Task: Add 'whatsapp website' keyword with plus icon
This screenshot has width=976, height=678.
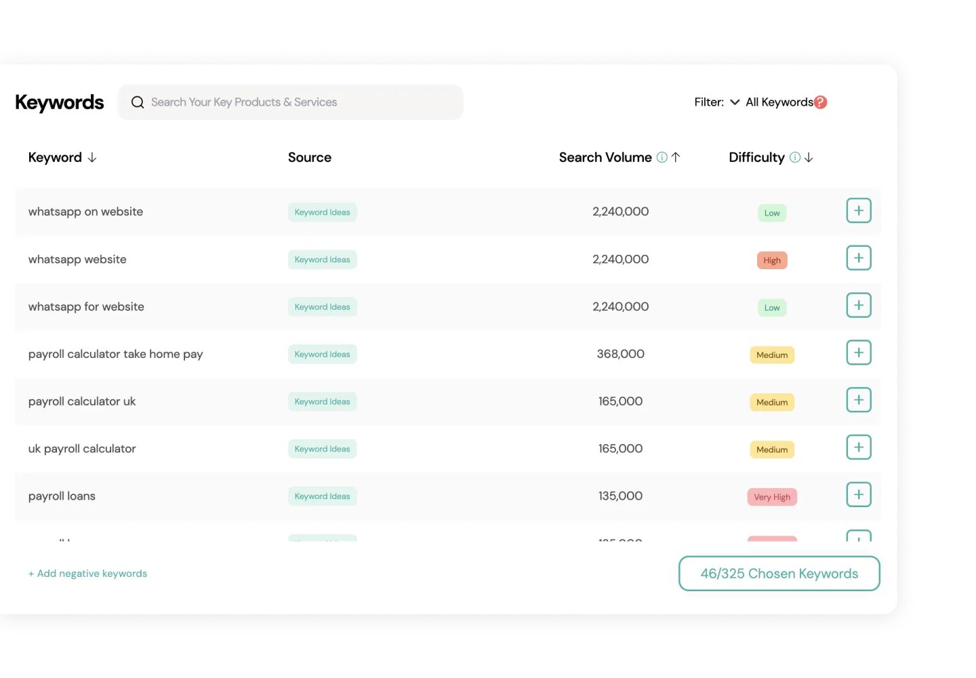Action: 858,258
